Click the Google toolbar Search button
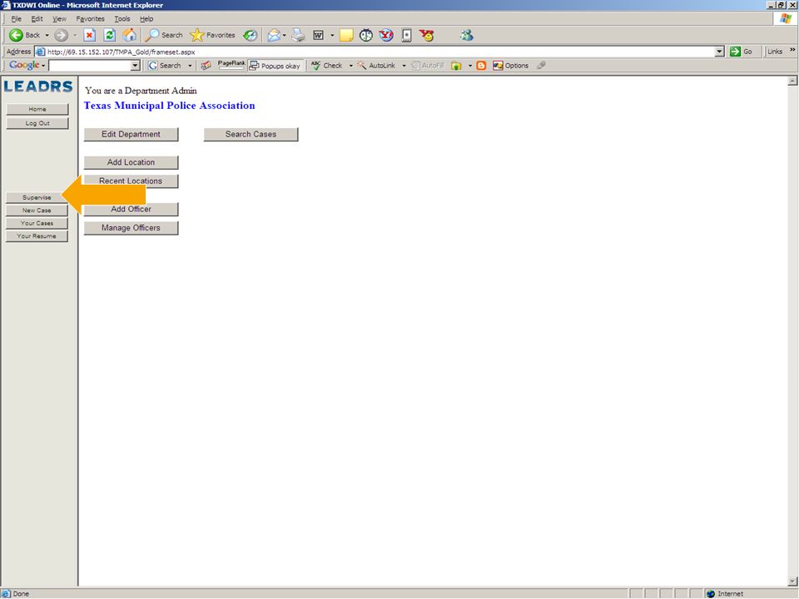799x599 pixels. 165,65
